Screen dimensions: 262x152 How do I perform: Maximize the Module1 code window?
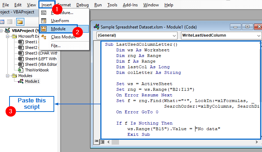247,27
